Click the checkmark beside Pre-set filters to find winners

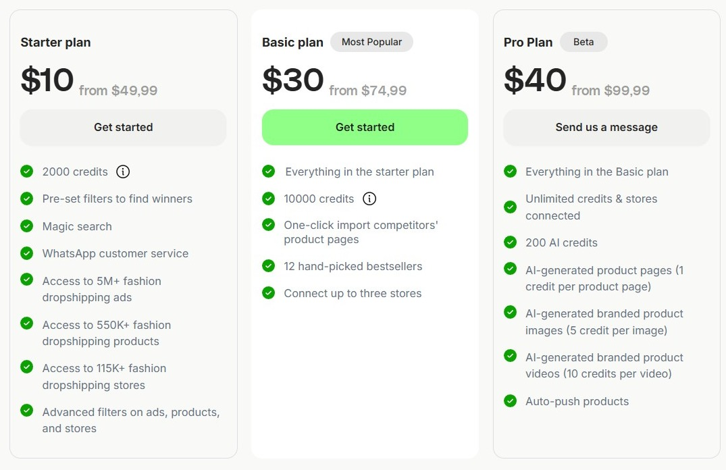[27, 199]
